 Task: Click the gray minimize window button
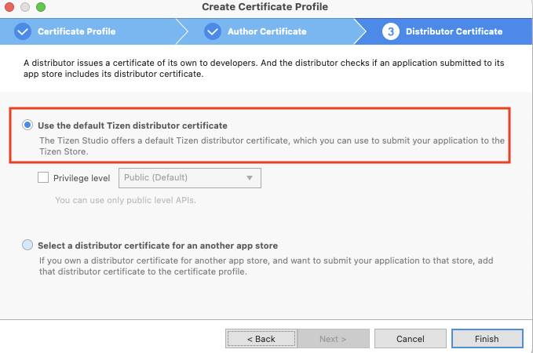coord(25,7)
